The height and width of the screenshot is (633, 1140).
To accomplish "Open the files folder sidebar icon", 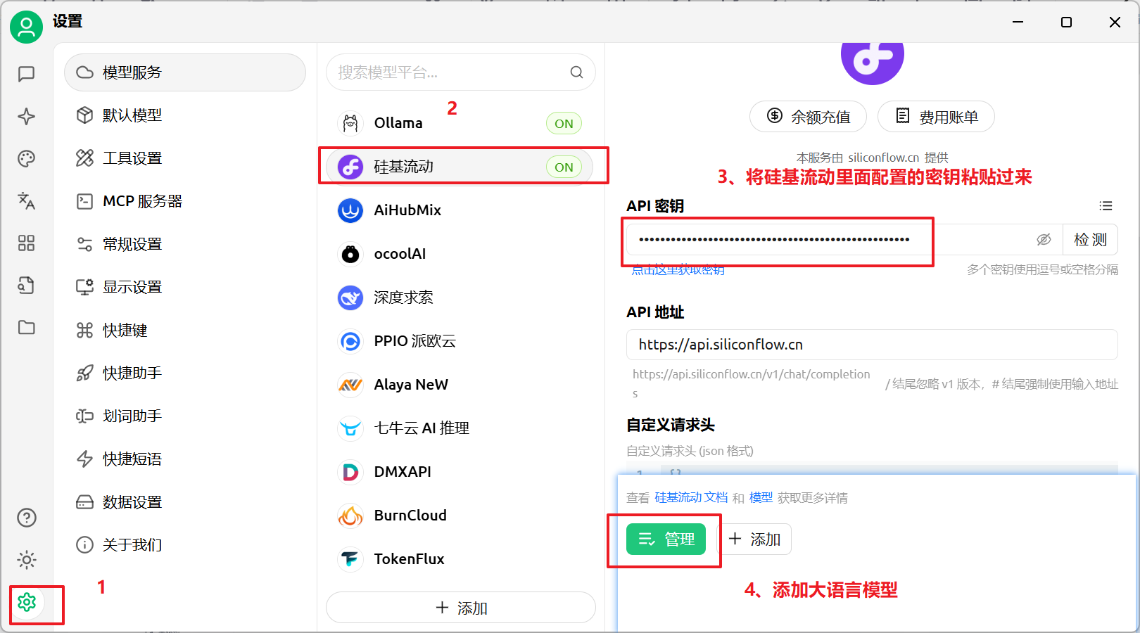I will [26, 327].
